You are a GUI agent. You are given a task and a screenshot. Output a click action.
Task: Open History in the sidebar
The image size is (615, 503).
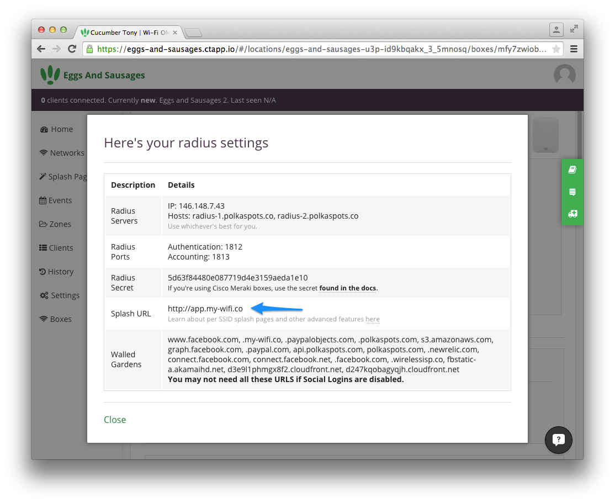point(56,272)
